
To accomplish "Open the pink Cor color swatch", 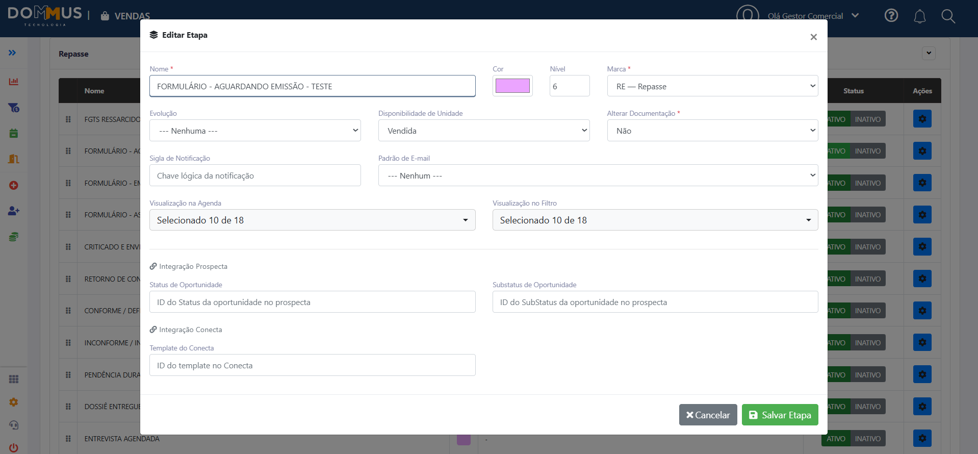I will pyautogui.click(x=512, y=86).
